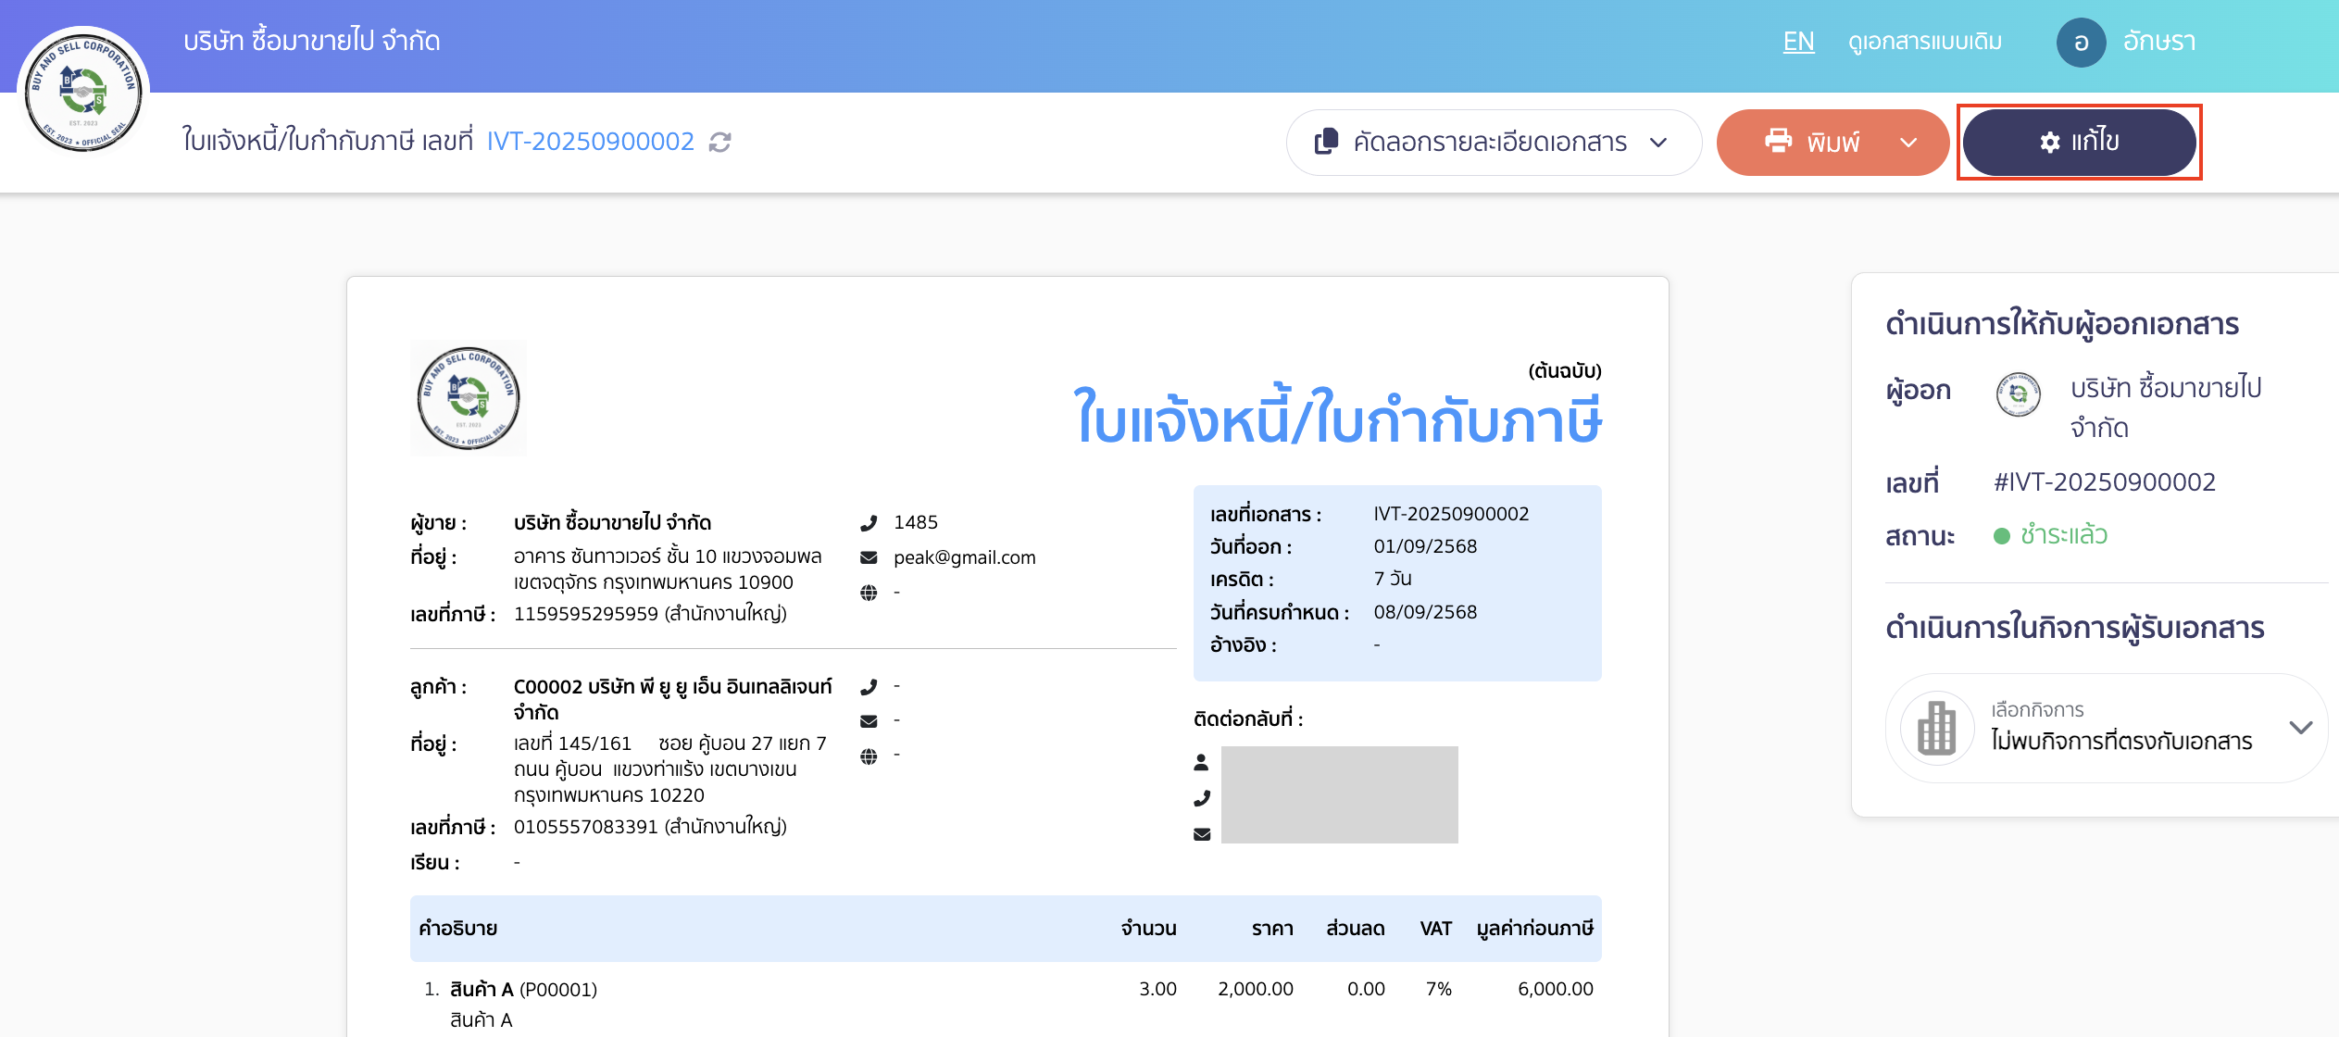Click the gear icon on the แก้ไข button
The image size is (2339, 1037).
point(2048,142)
